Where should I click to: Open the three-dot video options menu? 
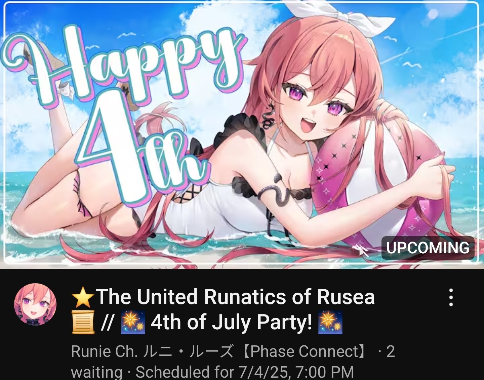coord(451,297)
